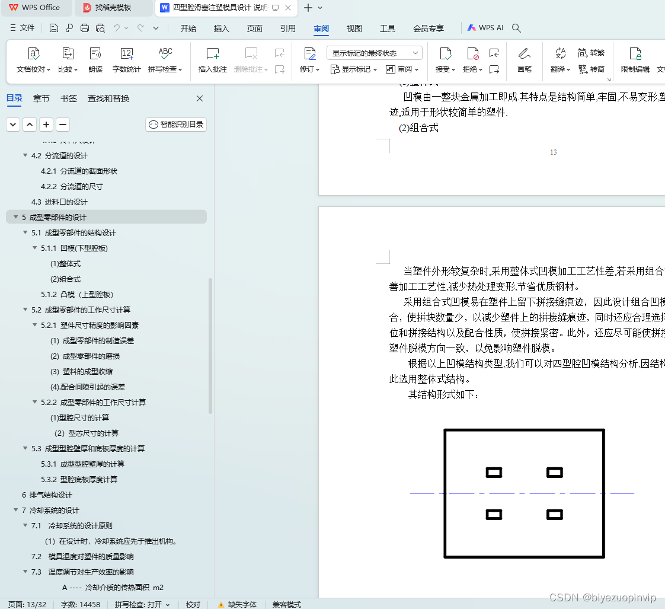Run 拼写检查 spell check

(x=165, y=60)
